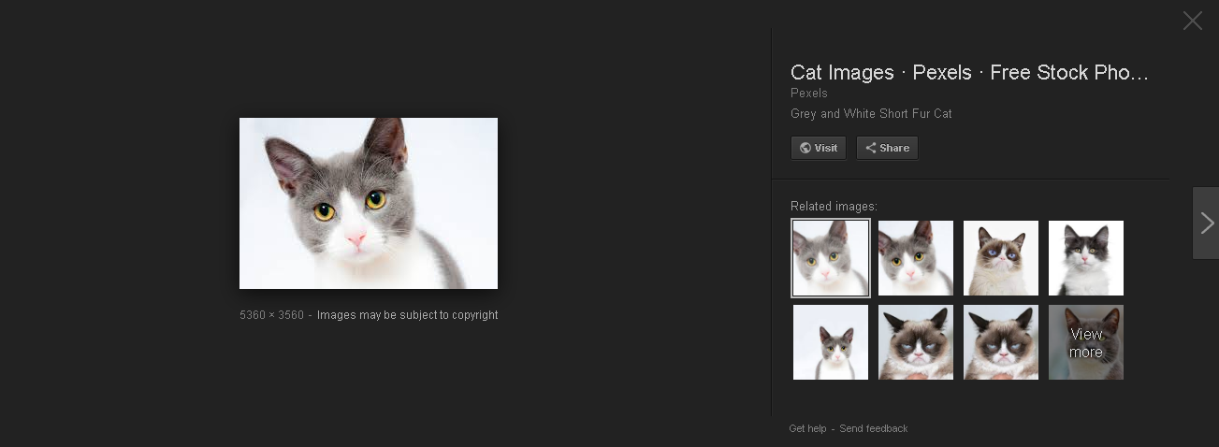Image resolution: width=1219 pixels, height=447 pixels.
Task: Open the Cat Images Pexels title link
Action: pos(969,73)
